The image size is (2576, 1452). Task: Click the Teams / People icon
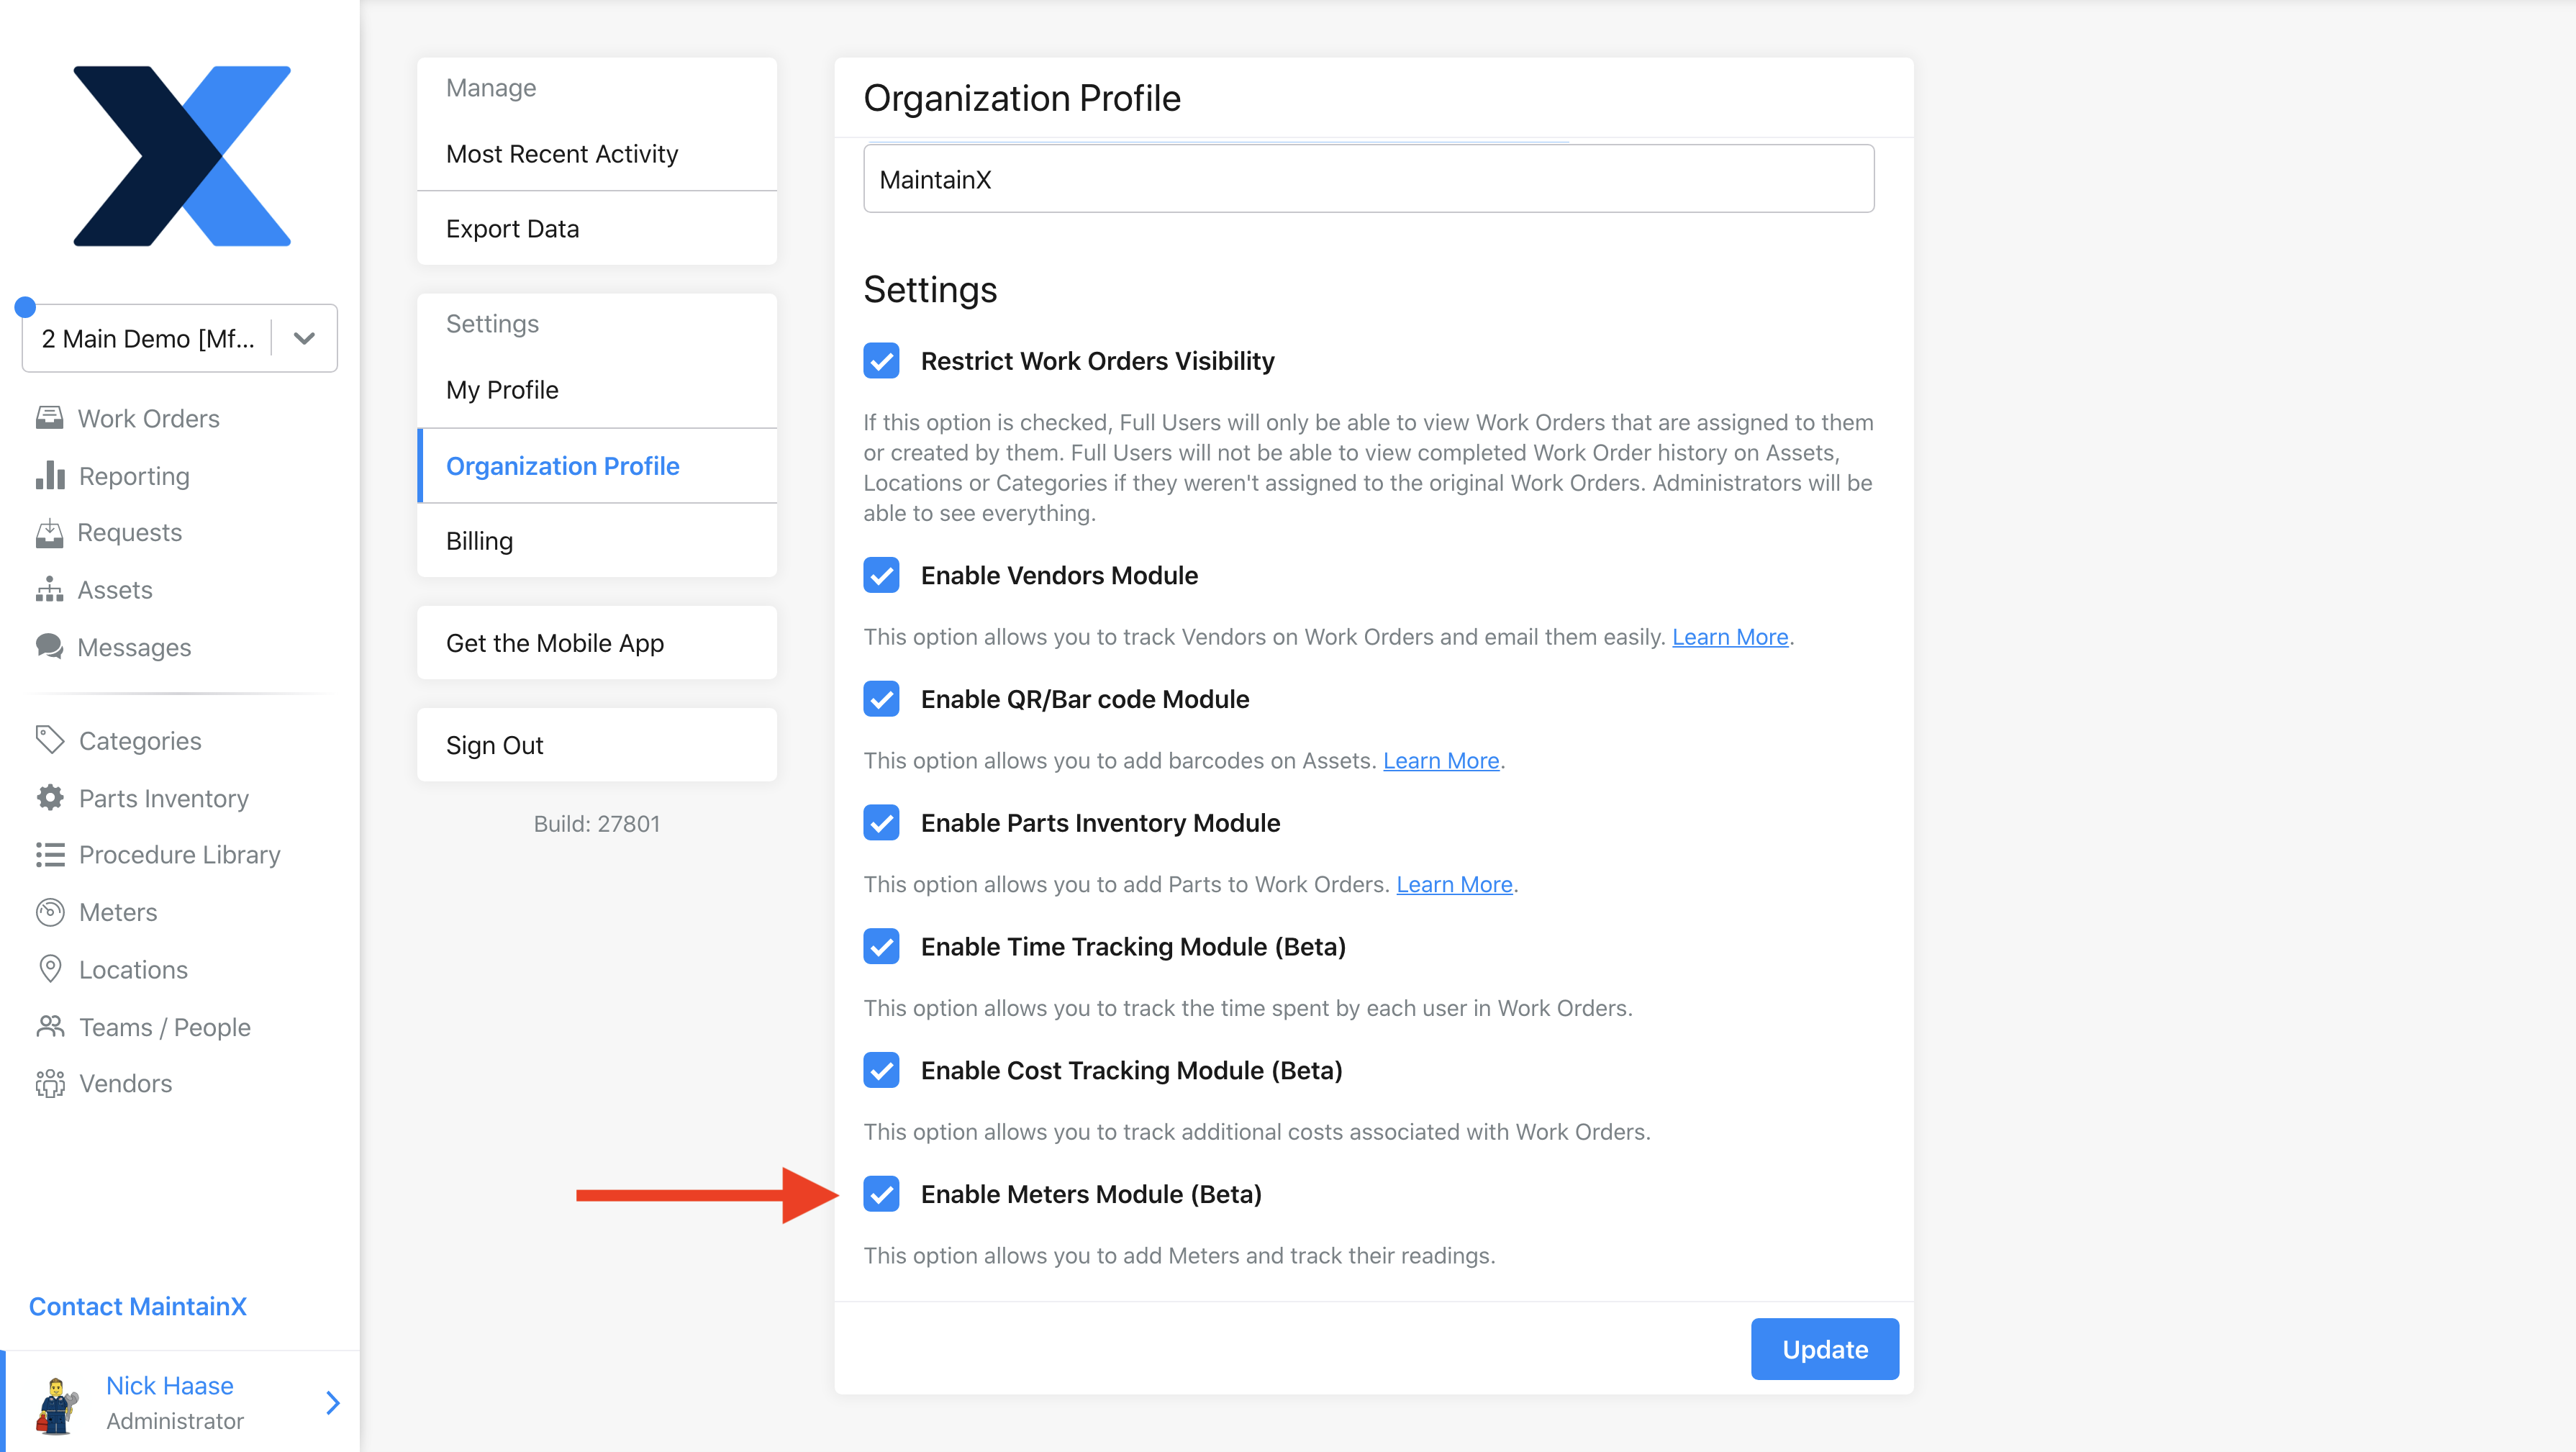(x=47, y=1026)
